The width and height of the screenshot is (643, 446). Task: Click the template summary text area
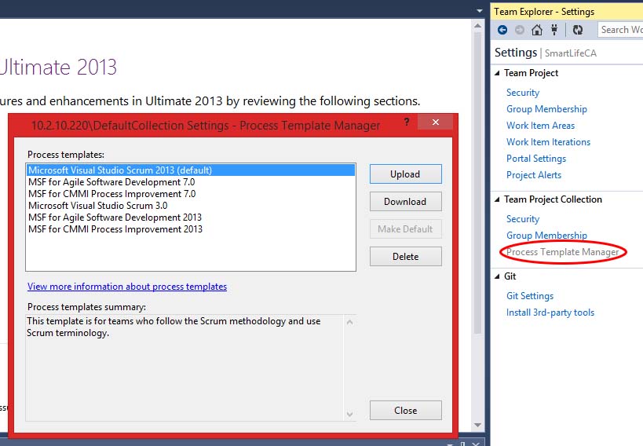(x=184, y=367)
